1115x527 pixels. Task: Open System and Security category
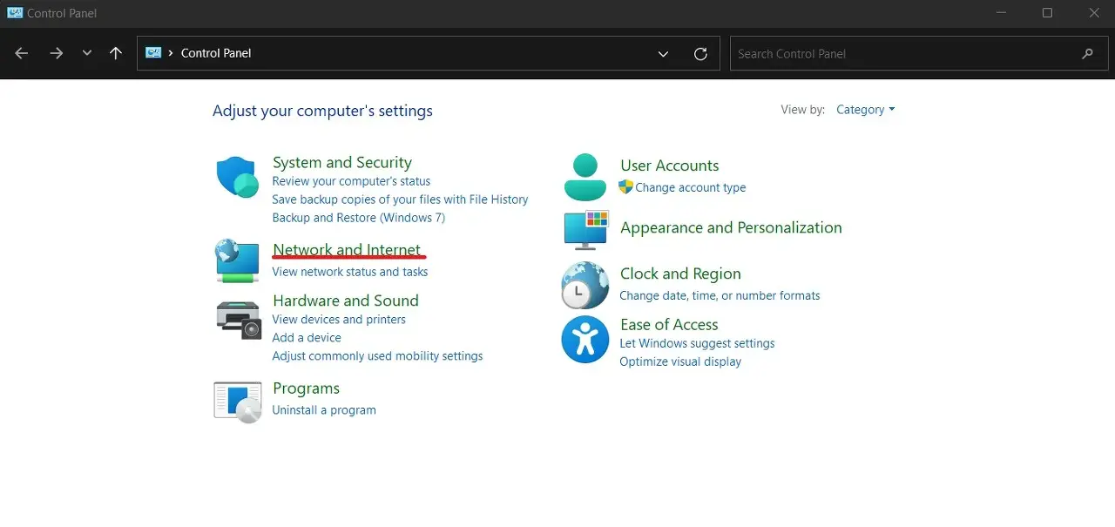[342, 163]
